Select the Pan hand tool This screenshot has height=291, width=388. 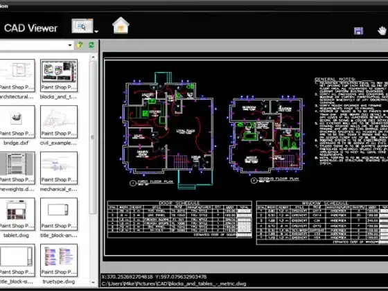(x=382, y=30)
